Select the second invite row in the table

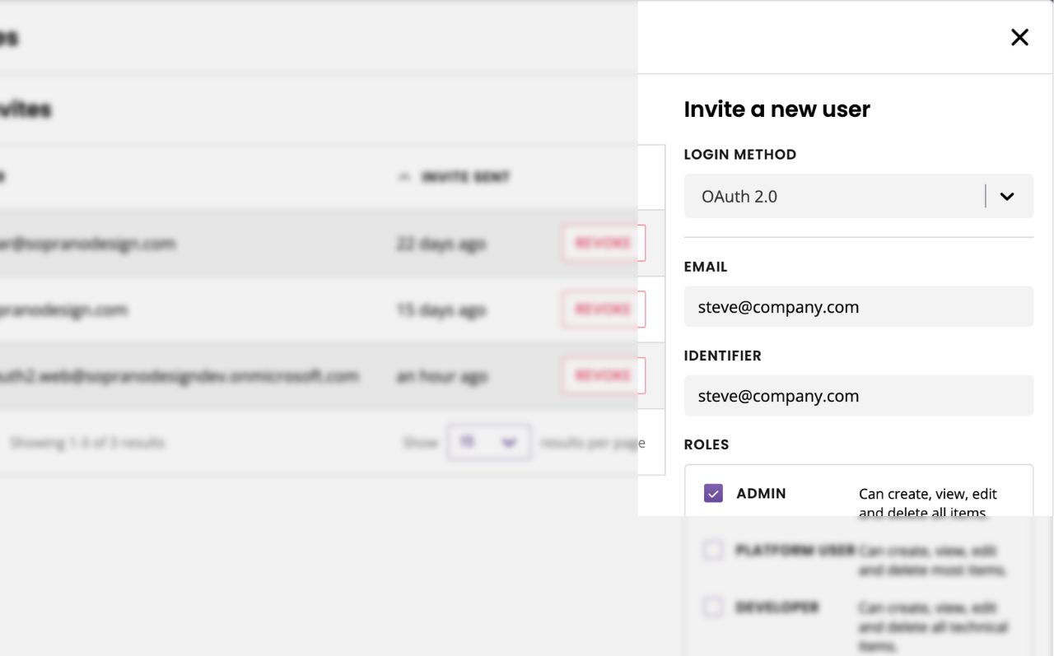pos(247,309)
